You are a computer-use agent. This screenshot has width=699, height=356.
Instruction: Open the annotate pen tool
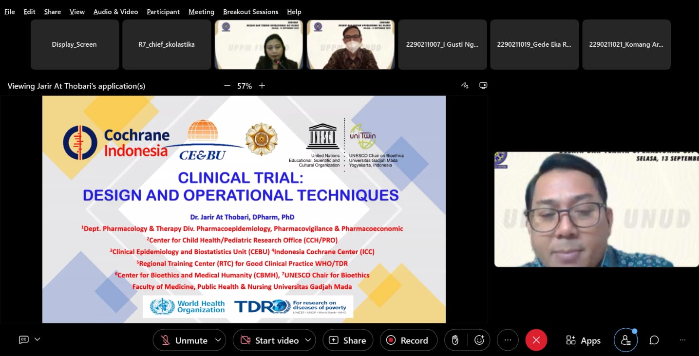tap(465, 86)
